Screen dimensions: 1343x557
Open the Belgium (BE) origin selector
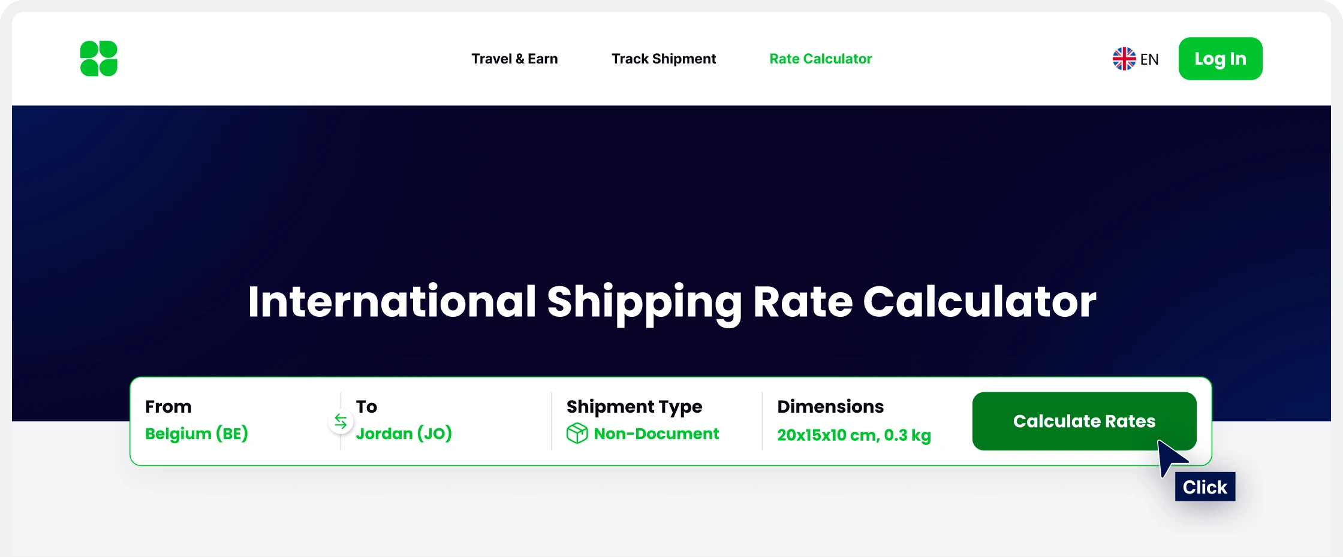(197, 434)
